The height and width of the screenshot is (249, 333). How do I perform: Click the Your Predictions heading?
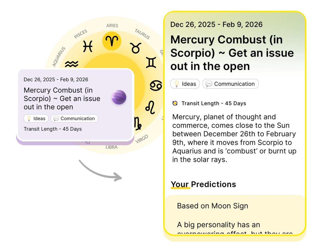(203, 184)
